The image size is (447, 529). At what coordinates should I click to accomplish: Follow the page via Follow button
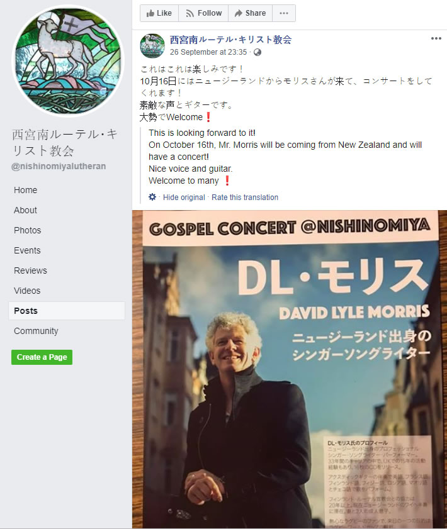pyautogui.click(x=203, y=13)
